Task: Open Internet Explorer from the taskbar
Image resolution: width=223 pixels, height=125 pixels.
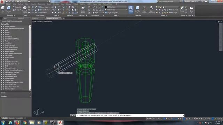Action: tap(10, 123)
